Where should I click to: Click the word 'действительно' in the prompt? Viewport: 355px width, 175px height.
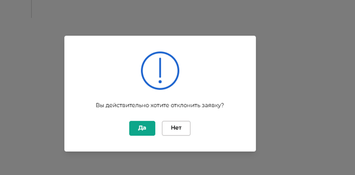(x=127, y=105)
